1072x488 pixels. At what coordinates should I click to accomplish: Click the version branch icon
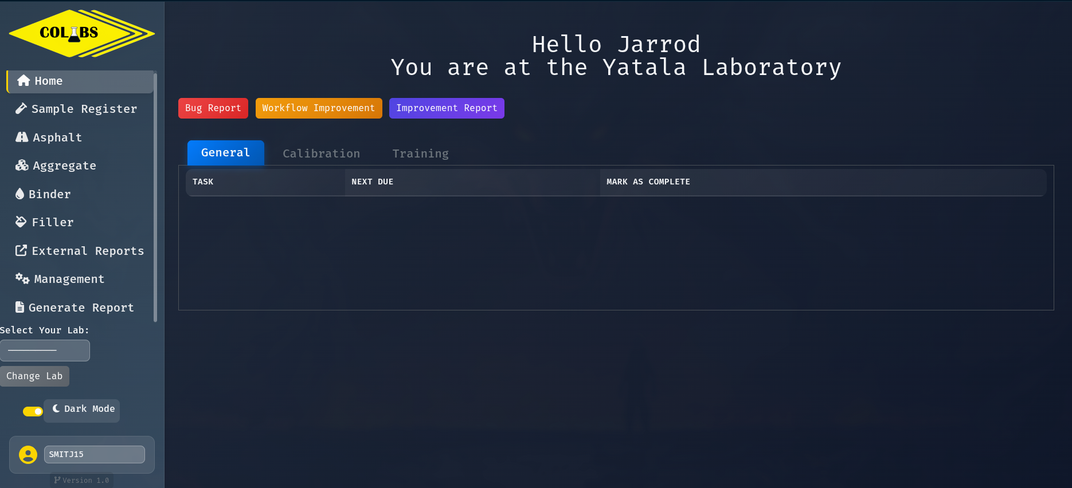57,480
